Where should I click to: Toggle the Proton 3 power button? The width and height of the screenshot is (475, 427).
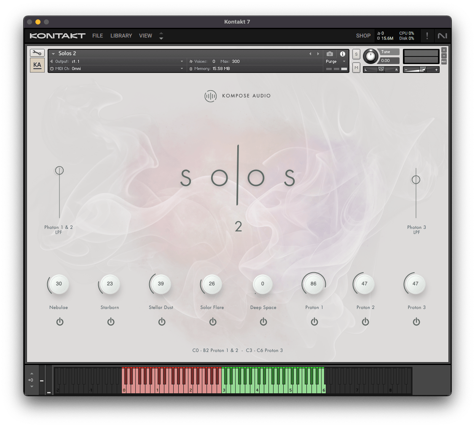(416, 322)
